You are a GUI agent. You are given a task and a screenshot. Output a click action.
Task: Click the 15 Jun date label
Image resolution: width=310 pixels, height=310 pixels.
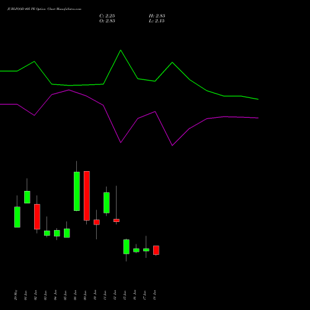(x=125, y=295)
